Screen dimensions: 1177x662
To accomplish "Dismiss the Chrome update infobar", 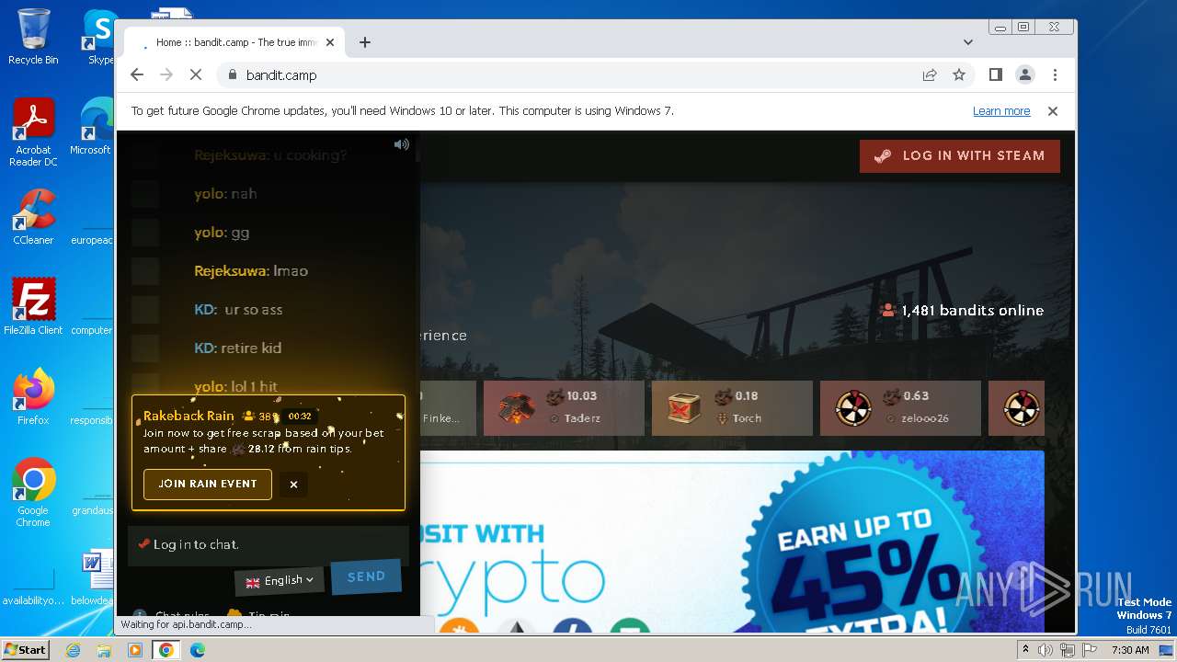I will pos(1053,111).
